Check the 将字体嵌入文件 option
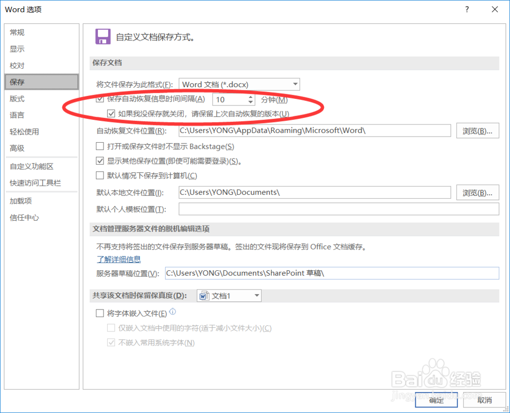510x413 pixels. [x=100, y=313]
